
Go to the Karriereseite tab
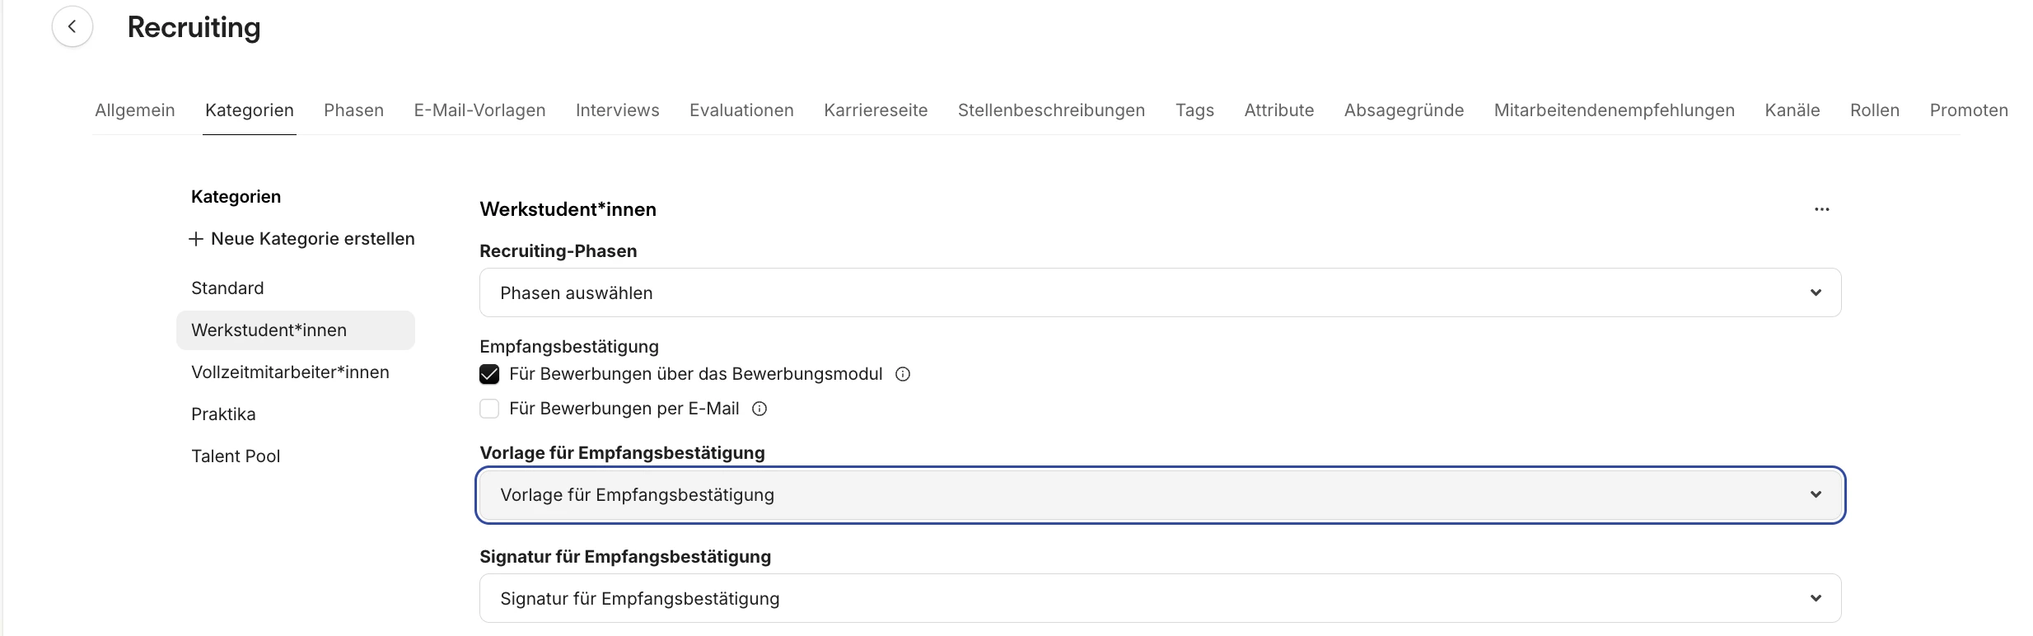876,110
